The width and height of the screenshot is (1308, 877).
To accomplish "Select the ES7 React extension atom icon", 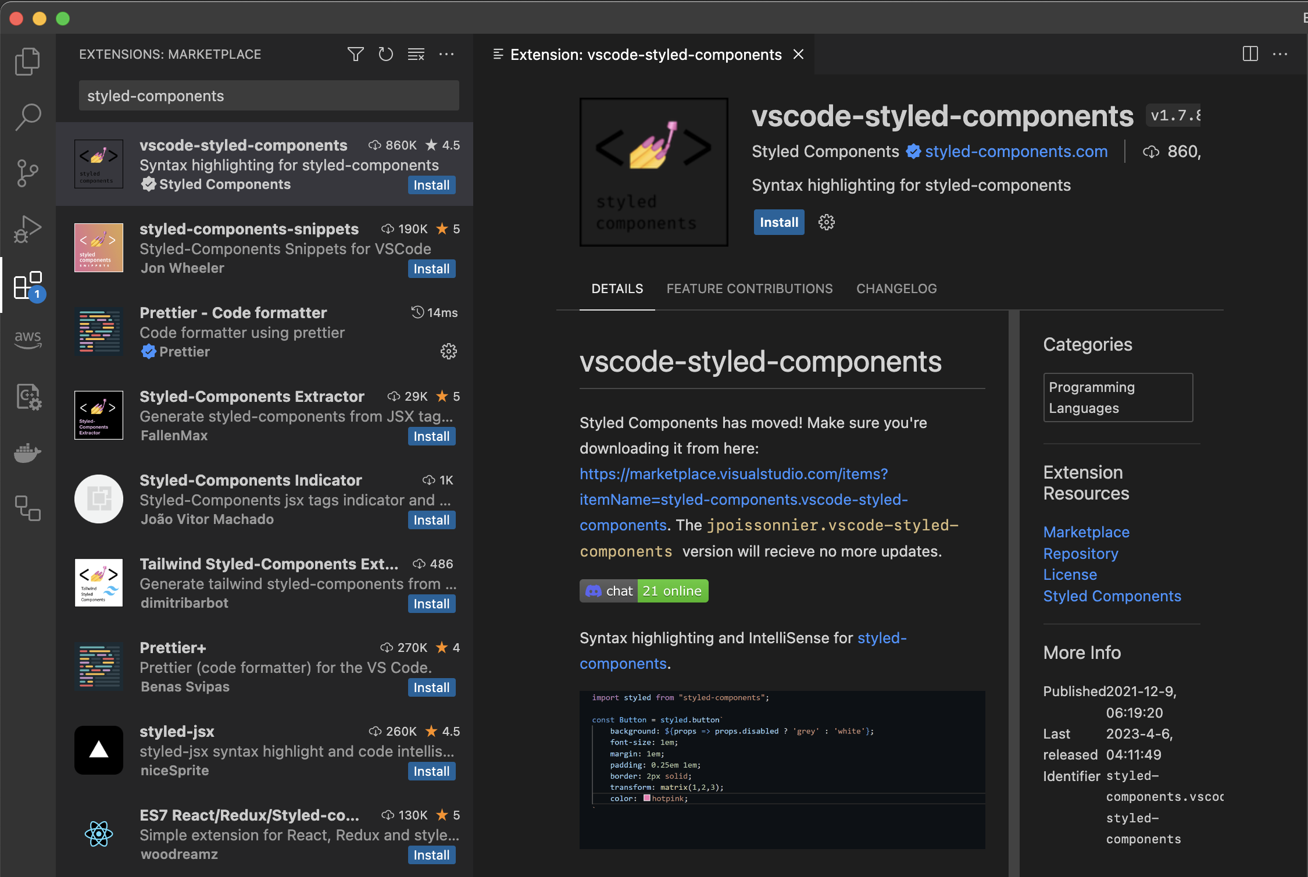I will point(99,833).
